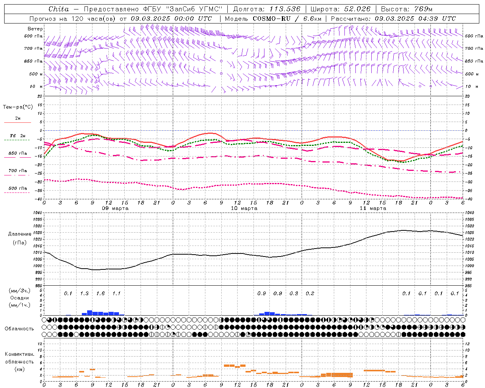Click the "(мм/1ч.)" precipitation unit label
485x388 pixels.
pyautogui.click(x=20, y=305)
